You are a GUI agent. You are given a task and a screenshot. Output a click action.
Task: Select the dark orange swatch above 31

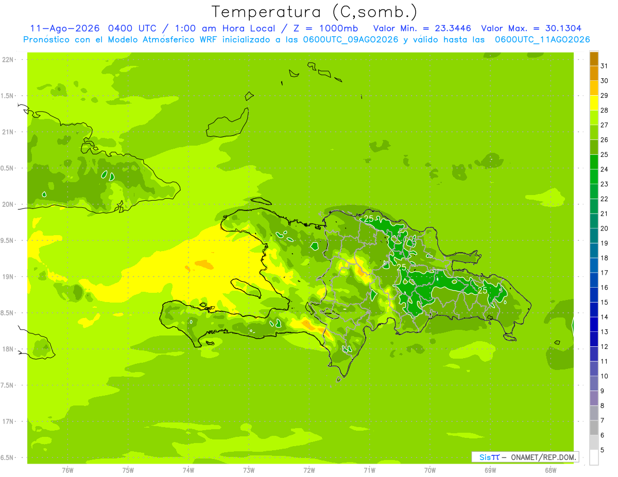pyautogui.click(x=594, y=59)
